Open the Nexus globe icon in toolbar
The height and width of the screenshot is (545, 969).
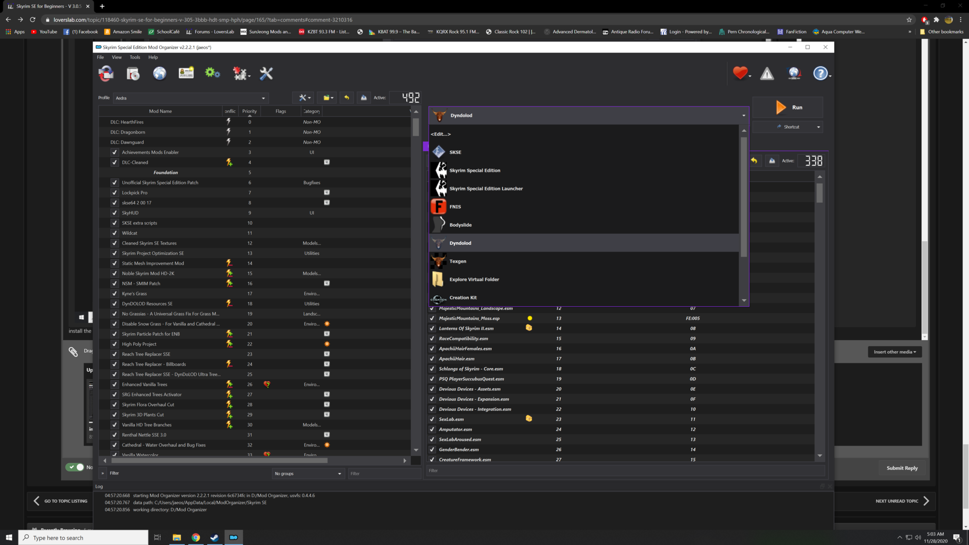coord(159,74)
